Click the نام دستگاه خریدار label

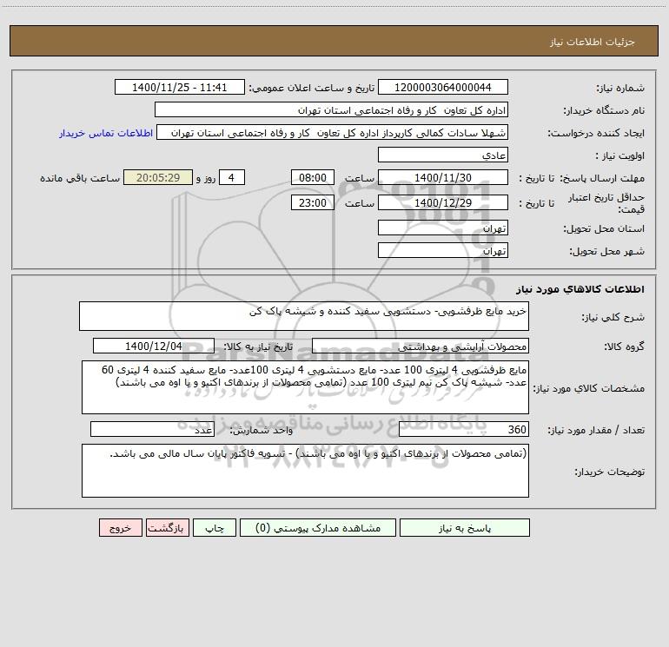point(604,111)
